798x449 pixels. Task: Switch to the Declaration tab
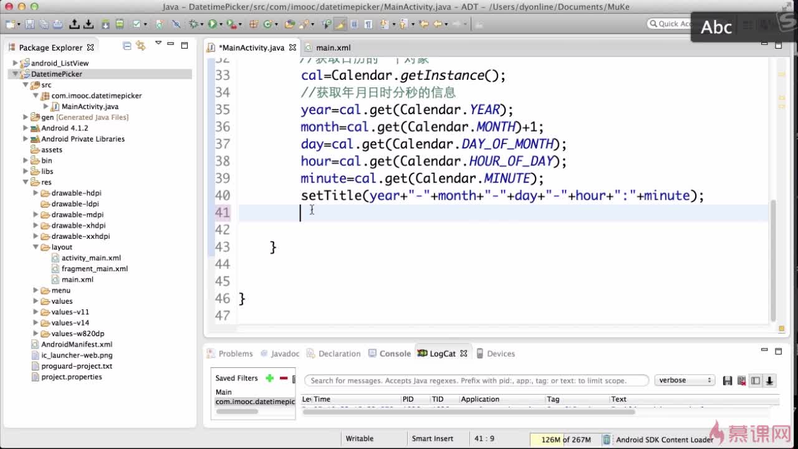click(335, 354)
